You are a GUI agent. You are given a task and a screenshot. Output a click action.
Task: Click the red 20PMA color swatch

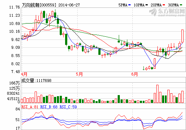click(x=164, y=5)
